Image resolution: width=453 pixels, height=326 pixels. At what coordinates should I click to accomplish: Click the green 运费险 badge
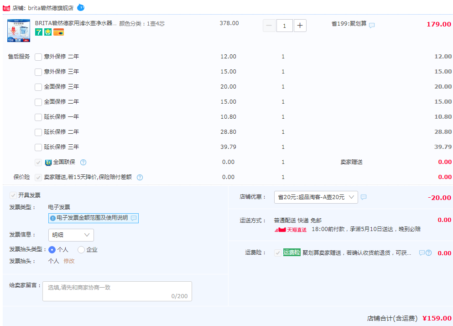[292, 252]
